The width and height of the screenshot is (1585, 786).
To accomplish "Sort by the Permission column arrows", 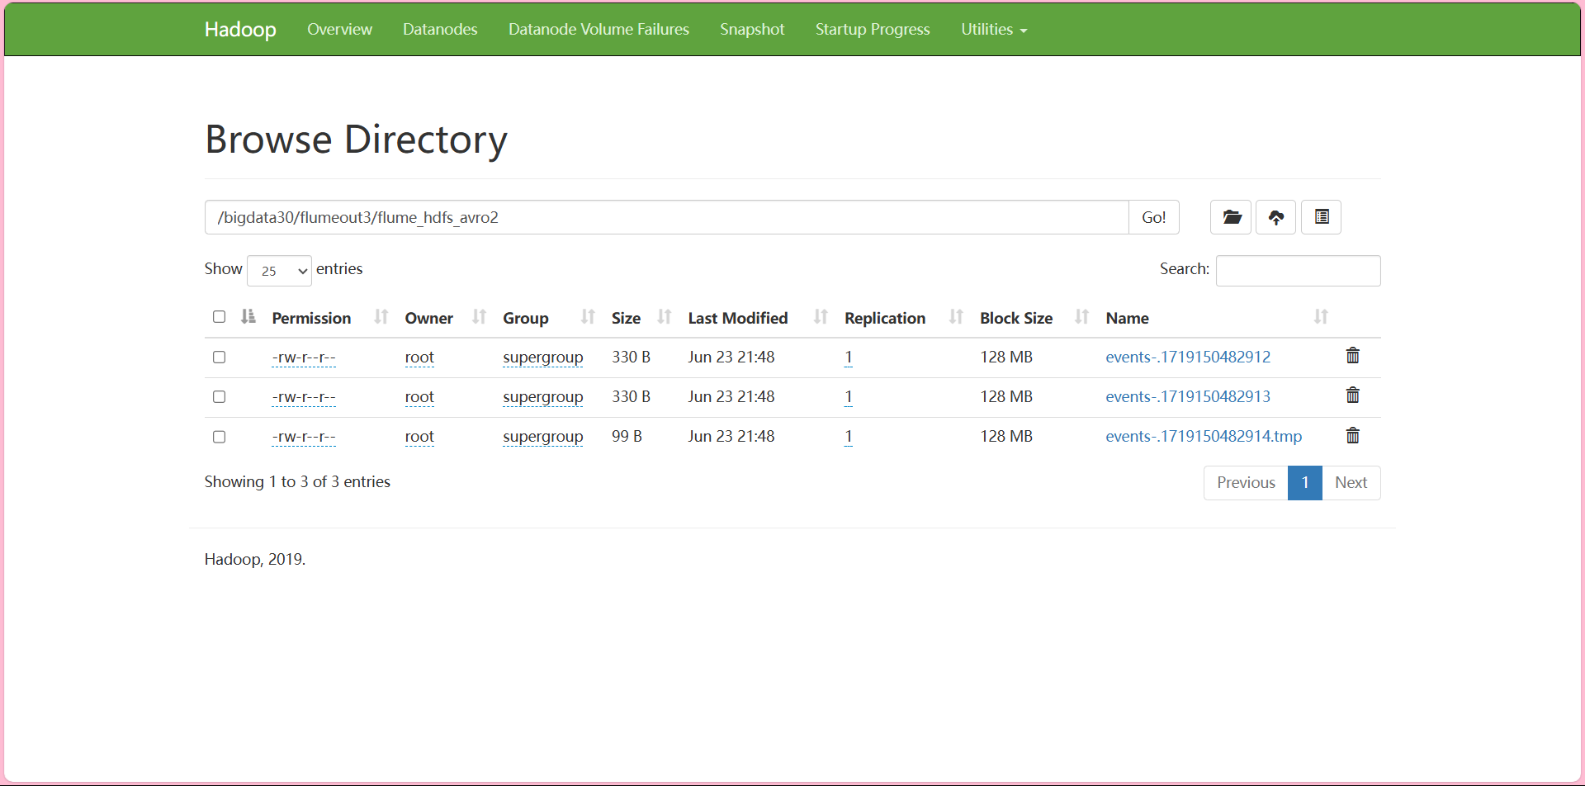I will coord(381,317).
